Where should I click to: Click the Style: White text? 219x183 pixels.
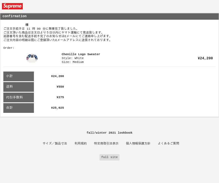point(73,58)
